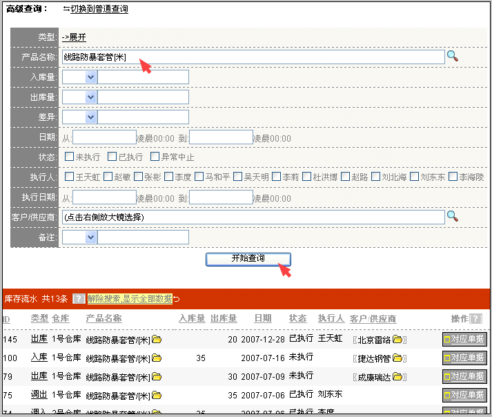
Task: Open the 差异 comparison dropdown
Action: coord(90,117)
